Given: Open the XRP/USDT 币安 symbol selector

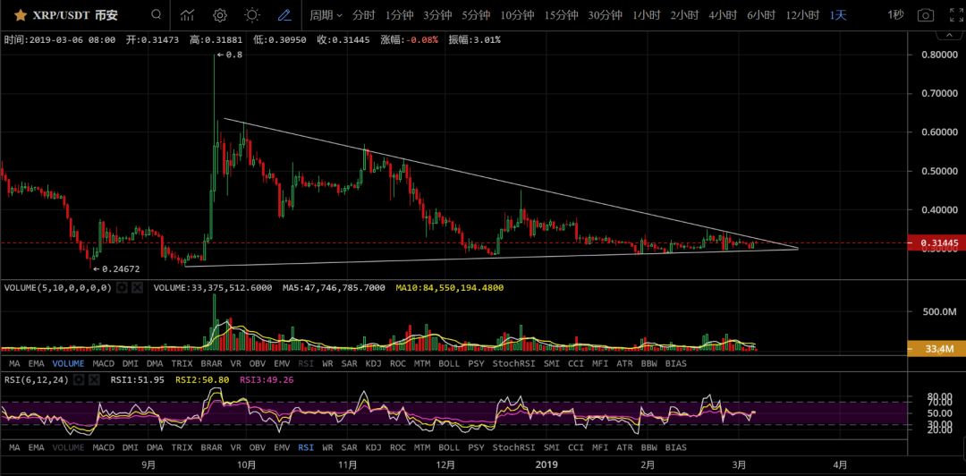Looking at the screenshot, I should point(74,15).
